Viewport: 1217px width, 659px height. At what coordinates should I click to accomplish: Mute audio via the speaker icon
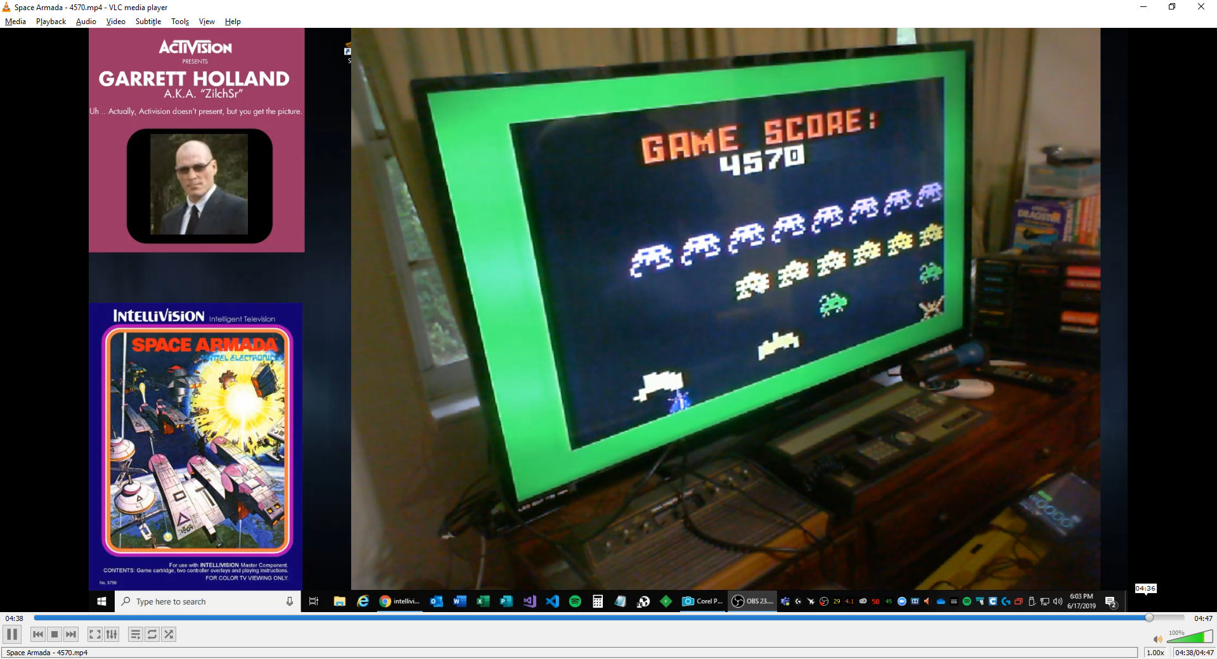pos(1157,639)
